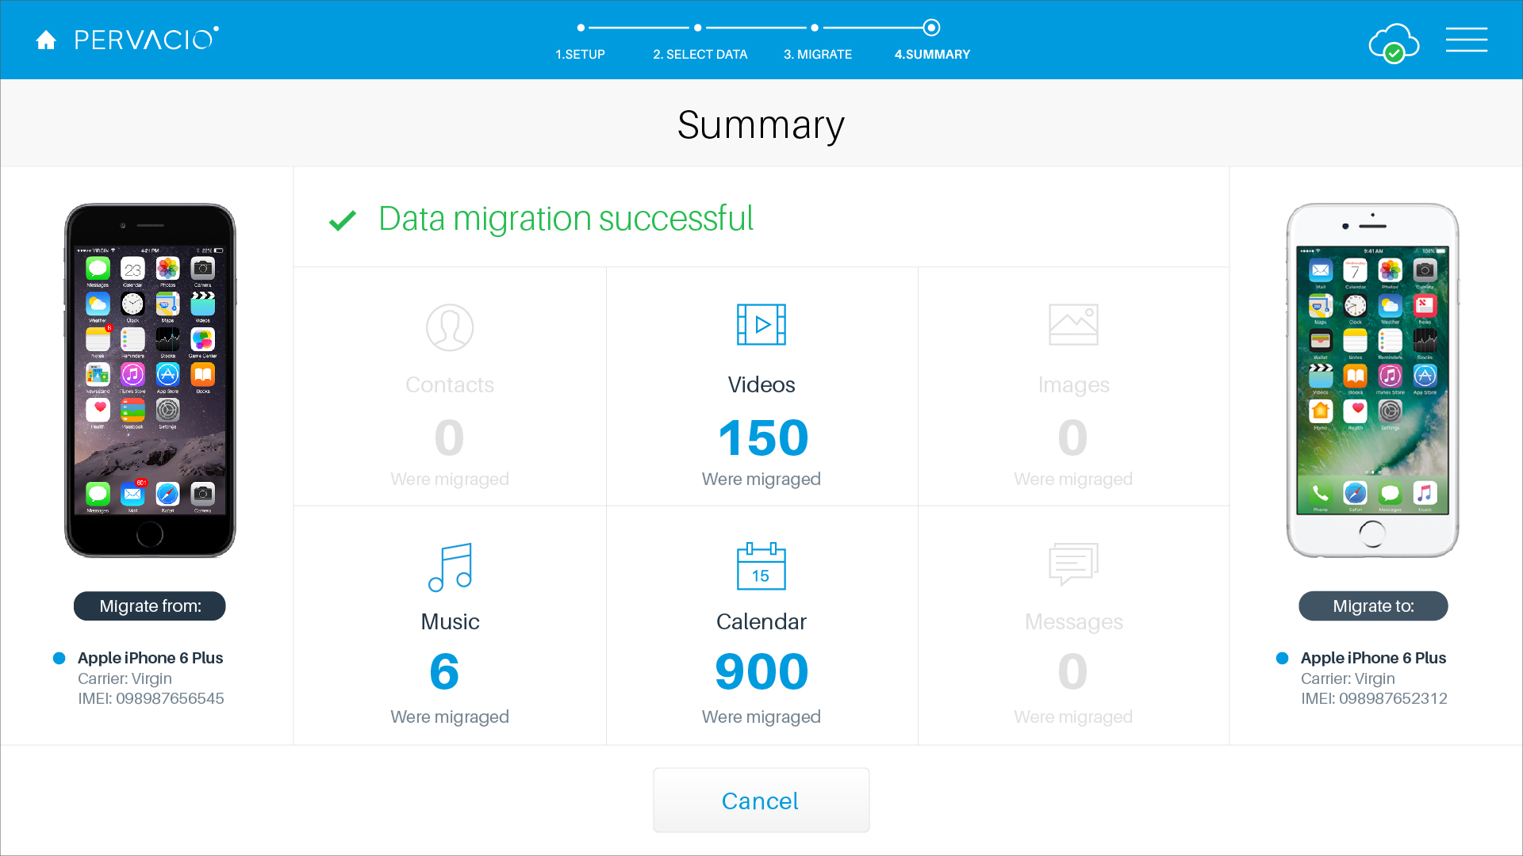
Task: Select the Images picture icon
Action: tap(1073, 324)
